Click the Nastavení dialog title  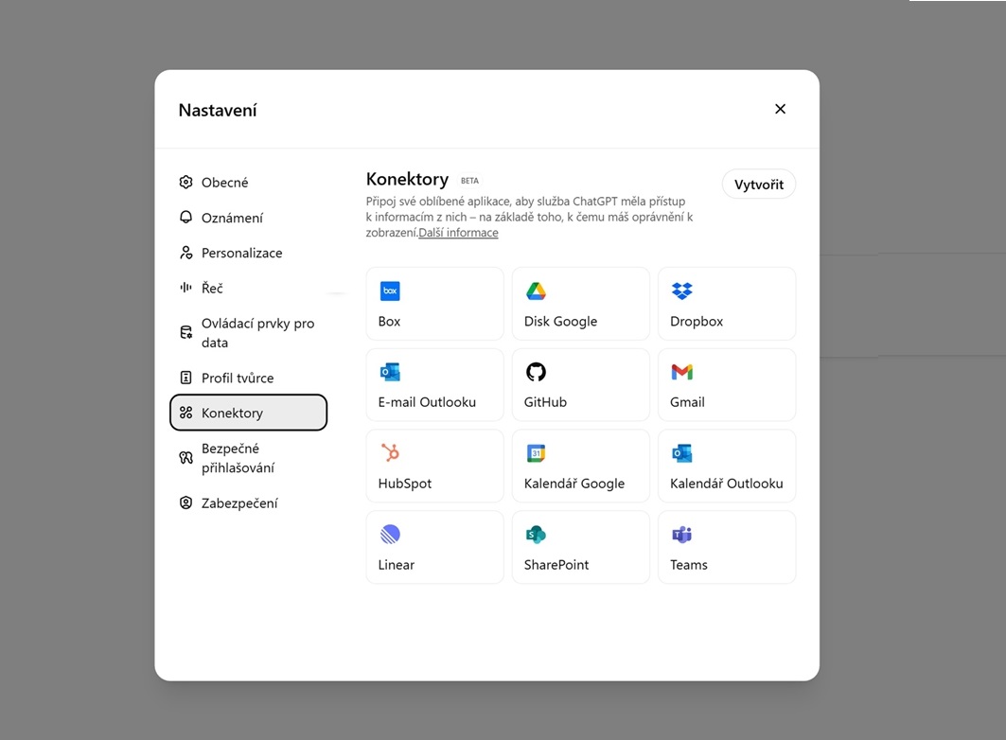[x=218, y=111]
